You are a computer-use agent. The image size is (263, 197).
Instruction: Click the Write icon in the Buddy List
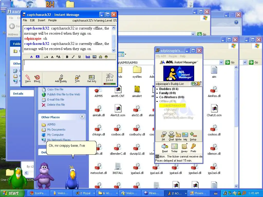[x=178, y=136]
